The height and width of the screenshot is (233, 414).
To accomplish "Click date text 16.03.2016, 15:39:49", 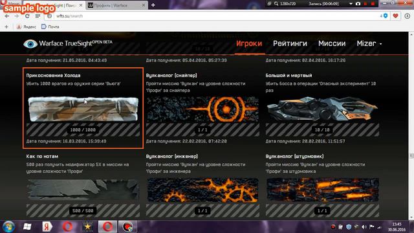I will point(85,141).
